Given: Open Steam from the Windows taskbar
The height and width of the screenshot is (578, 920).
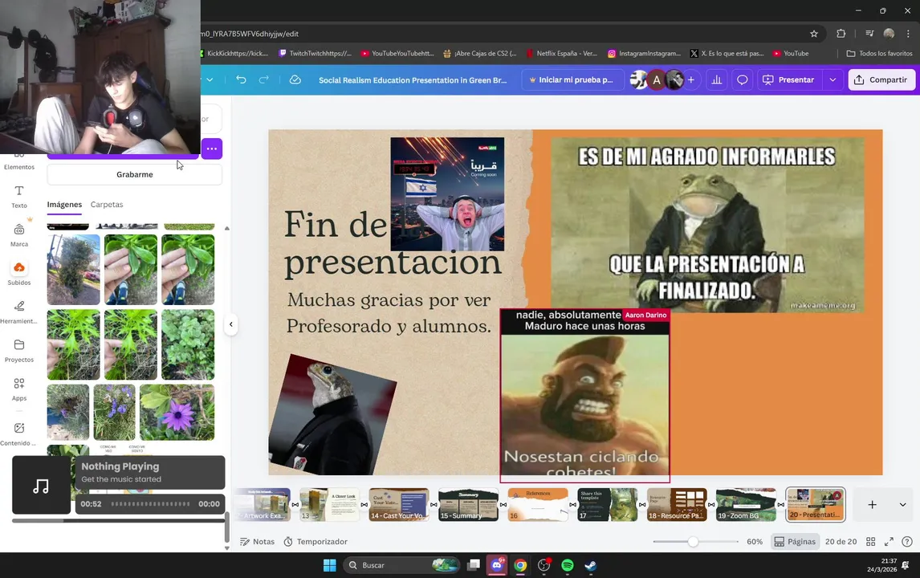Looking at the screenshot, I should [590, 565].
